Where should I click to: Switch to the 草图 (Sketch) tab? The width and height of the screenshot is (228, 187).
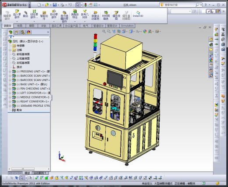pyautogui.click(x=32, y=26)
